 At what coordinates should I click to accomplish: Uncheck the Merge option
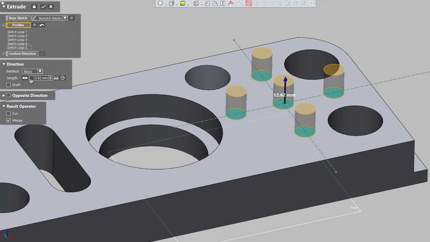point(8,120)
